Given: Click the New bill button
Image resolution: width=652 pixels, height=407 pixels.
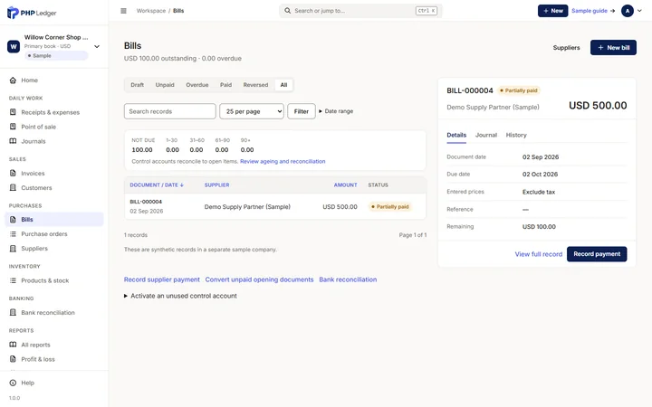Looking at the screenshot, I should pyautogui.click(x=613, y=48).
